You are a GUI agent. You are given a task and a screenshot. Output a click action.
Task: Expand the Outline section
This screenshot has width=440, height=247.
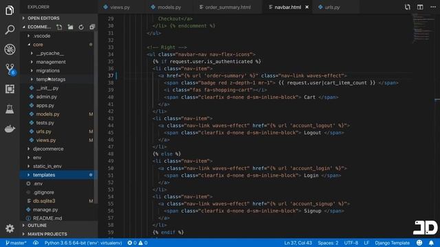[37, 226]
